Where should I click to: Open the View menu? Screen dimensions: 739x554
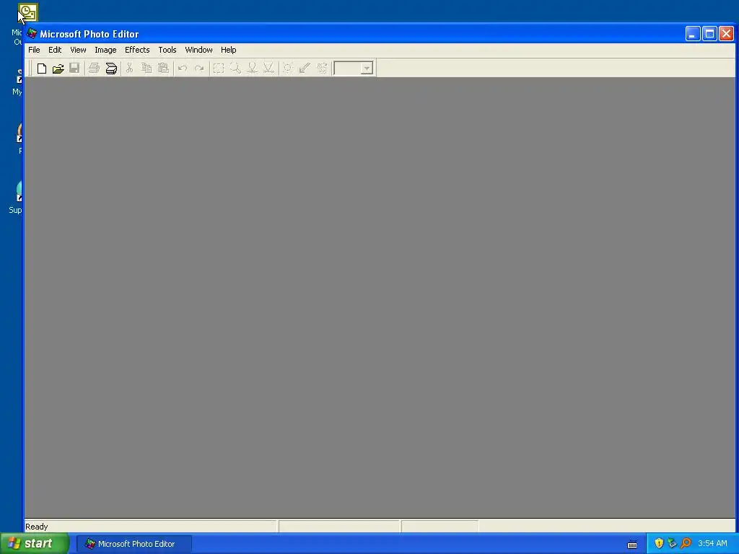coord(78,50)
